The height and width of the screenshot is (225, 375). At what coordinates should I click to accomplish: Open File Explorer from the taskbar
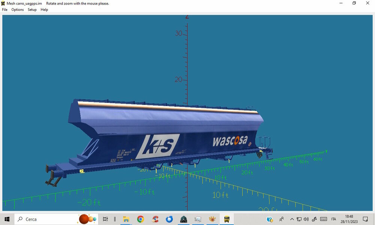pos(126,219)
